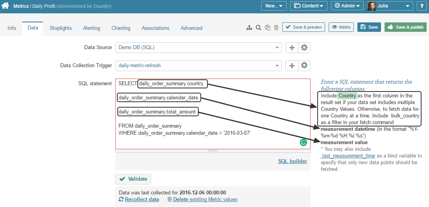Add a new Data Source with plus
The image size is (429, 207).
click(x=292, y=48)
